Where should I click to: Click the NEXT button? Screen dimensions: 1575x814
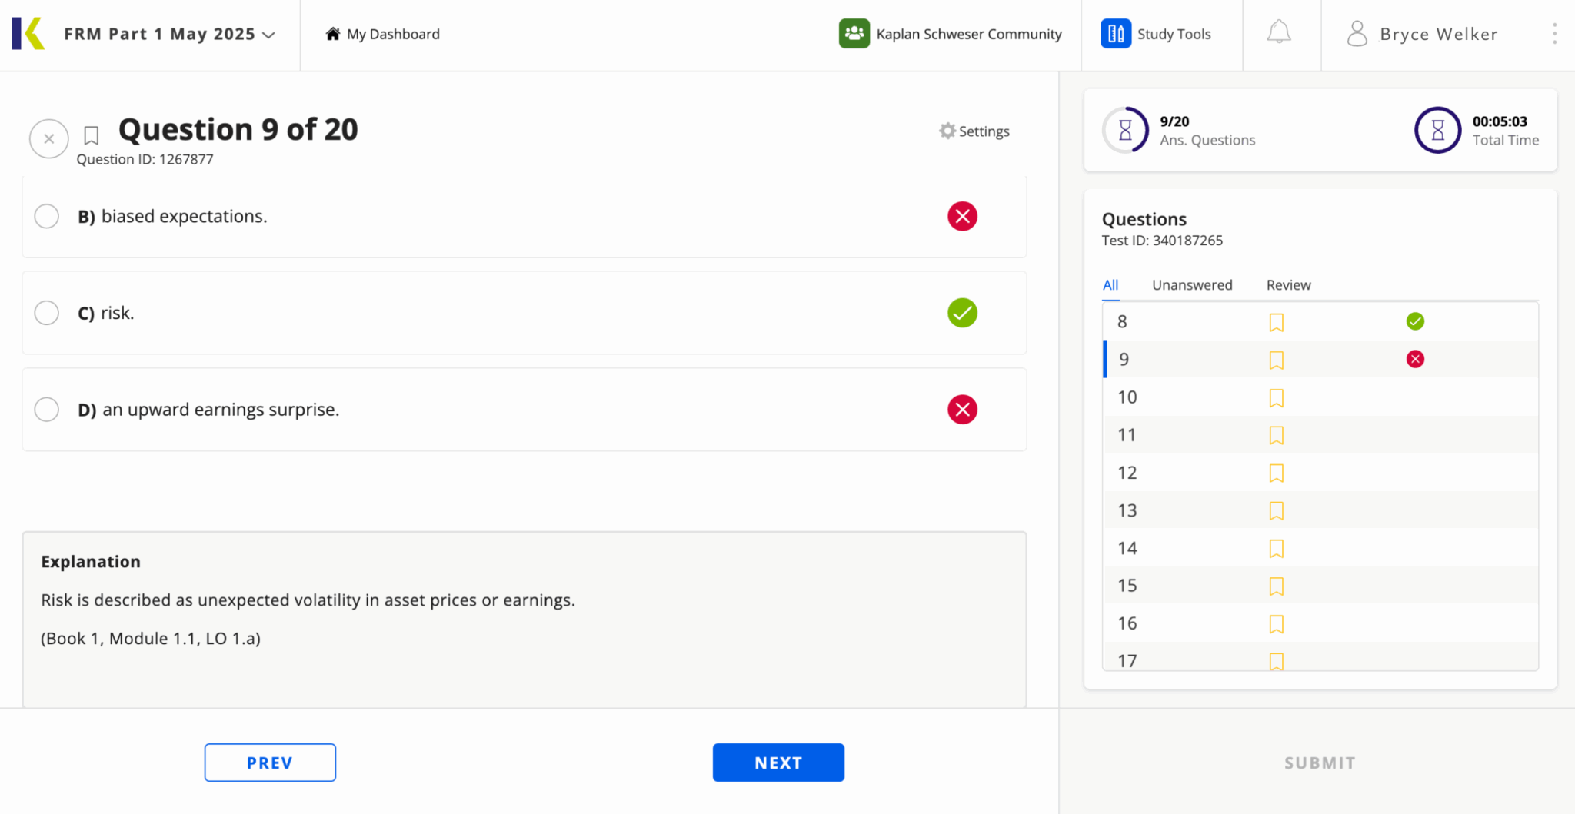[778, 763]
